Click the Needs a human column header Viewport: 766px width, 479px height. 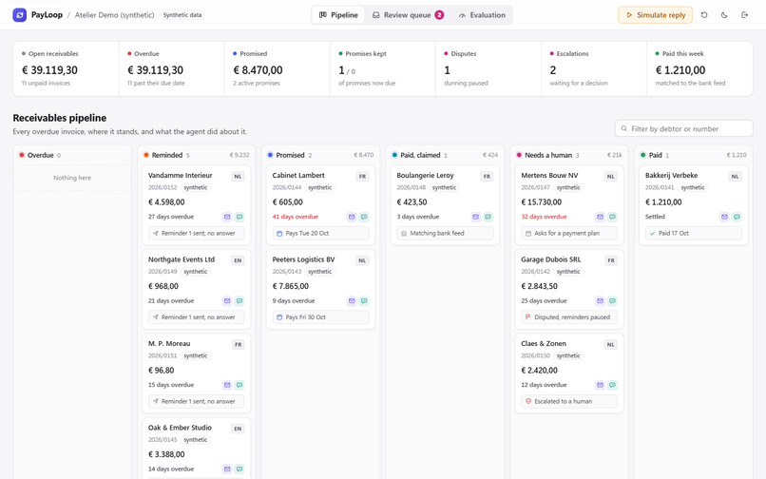click(569, 155)
